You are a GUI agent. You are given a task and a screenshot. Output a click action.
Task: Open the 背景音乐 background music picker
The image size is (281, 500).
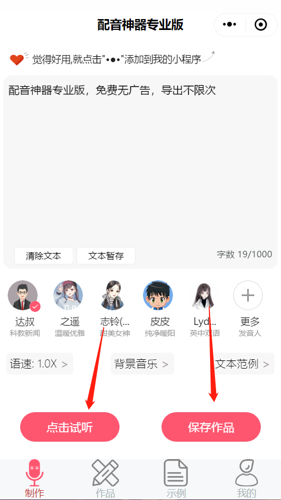pyautogui.click(x=142, y=364)
